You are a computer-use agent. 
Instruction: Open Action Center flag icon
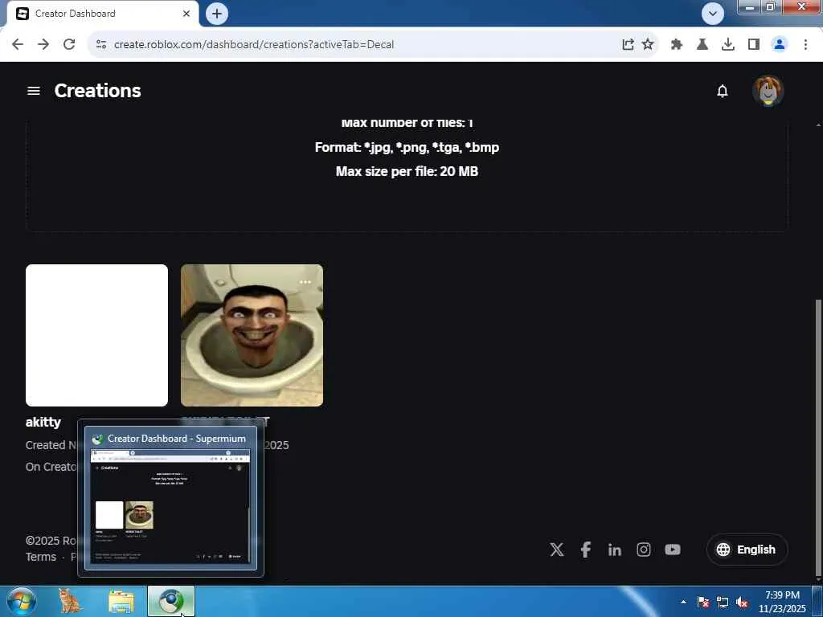[703, 602]
